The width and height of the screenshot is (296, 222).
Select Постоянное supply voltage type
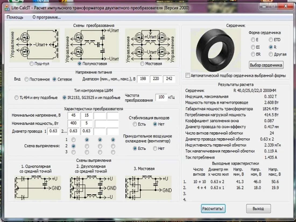[x=26, y=79]
